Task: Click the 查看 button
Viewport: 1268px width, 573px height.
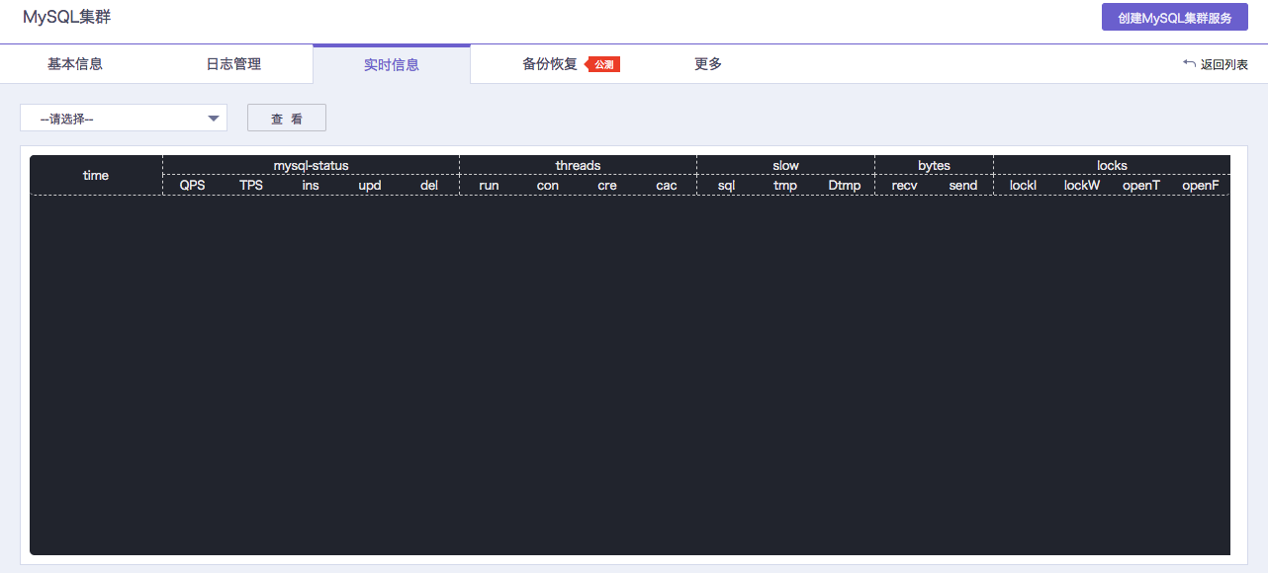Action: [x=287, y=119]
